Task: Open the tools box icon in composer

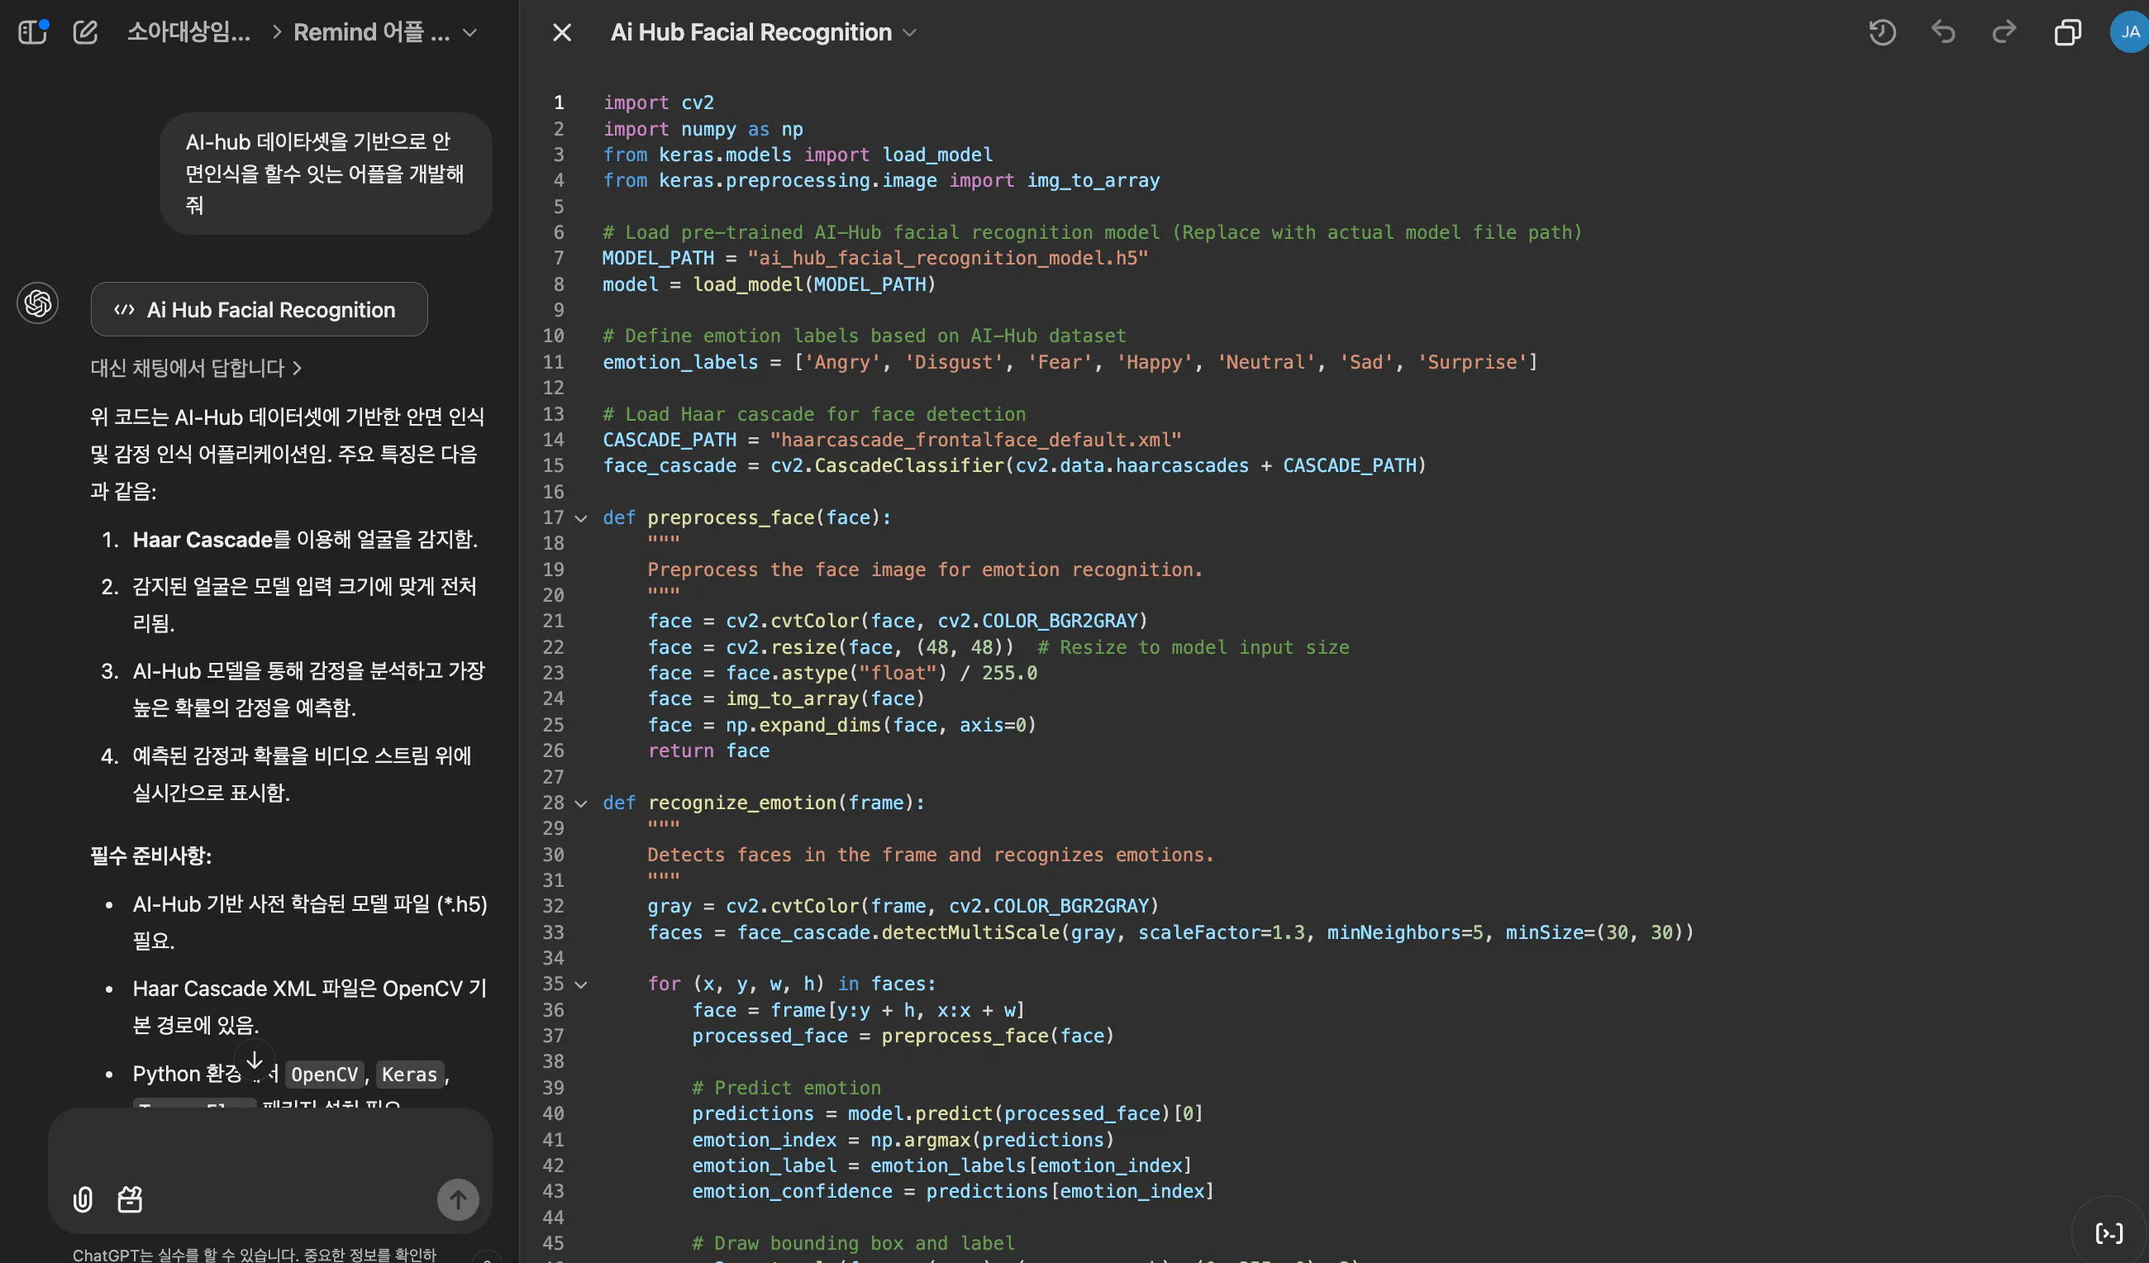Action: coord(130,1200)
